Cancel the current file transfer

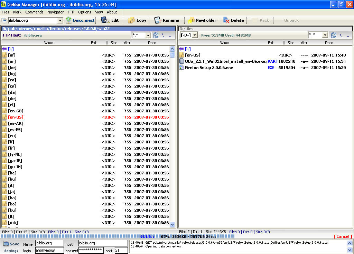click(x=343, y=236)
